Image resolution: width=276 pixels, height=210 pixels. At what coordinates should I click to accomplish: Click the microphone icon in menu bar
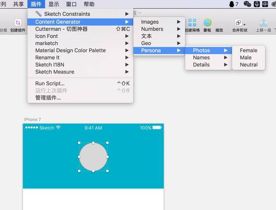(x=257, y=4)
